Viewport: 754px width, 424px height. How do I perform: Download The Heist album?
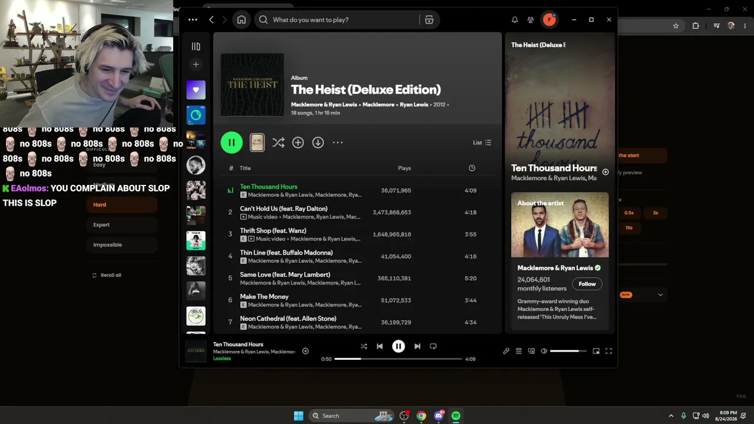pyautogui.click(x=318, y=143)
